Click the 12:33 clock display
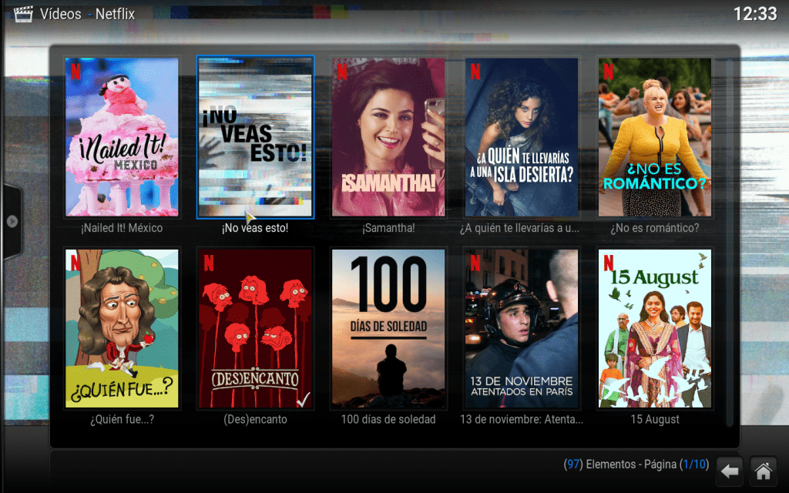789x493 pixels. [754, 14]
